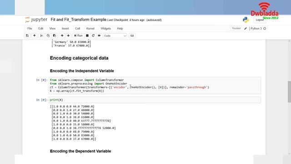Rename notebook title Fit and Fit_Transform Example
The height and width of the screenshot is (164, 291).
(78, 20)
